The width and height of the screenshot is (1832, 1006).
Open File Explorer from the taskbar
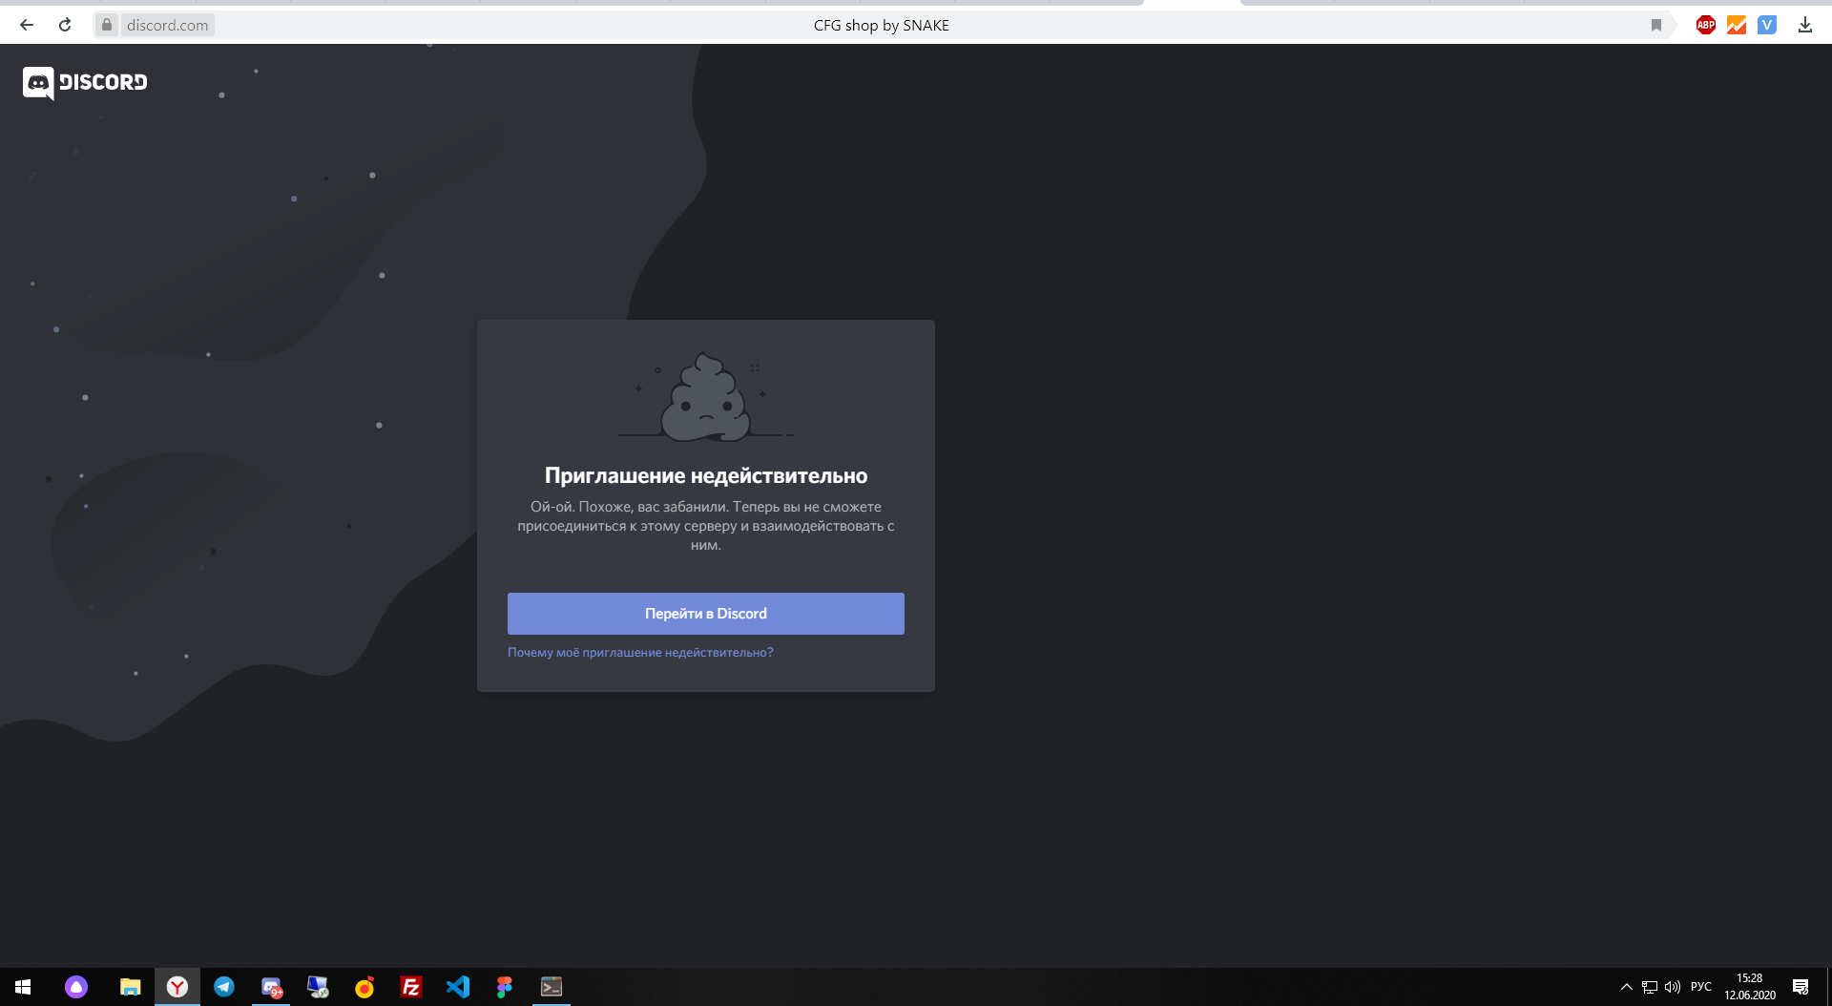click(x=131, y=987)
